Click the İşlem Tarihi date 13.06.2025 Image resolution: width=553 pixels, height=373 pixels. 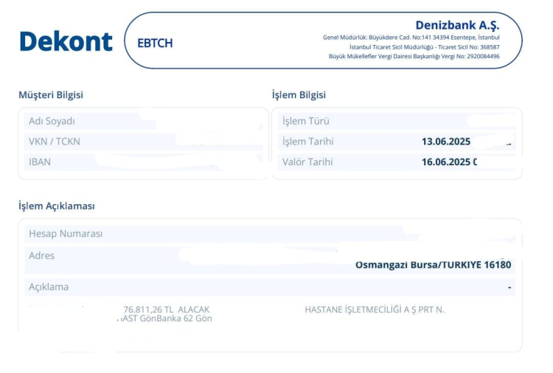click(x=445, y=142)
